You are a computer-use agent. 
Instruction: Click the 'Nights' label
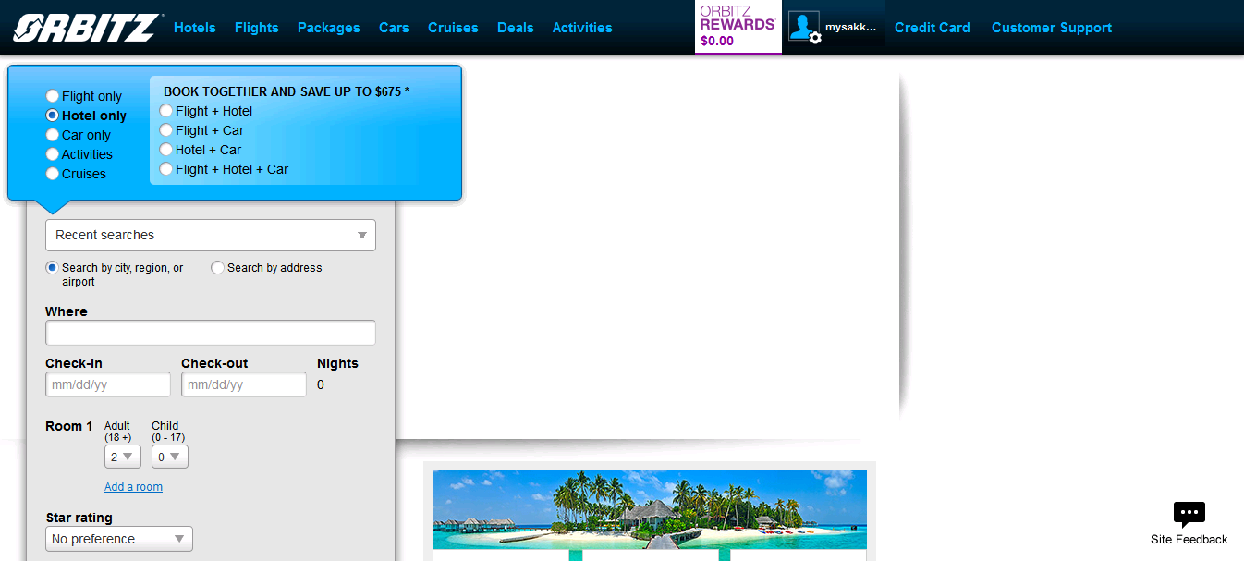click(x=337, y=363)
